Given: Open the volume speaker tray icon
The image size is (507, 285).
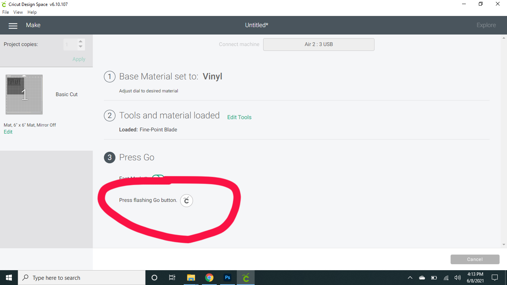Looking at the screenshot, I should coord(458,278).
